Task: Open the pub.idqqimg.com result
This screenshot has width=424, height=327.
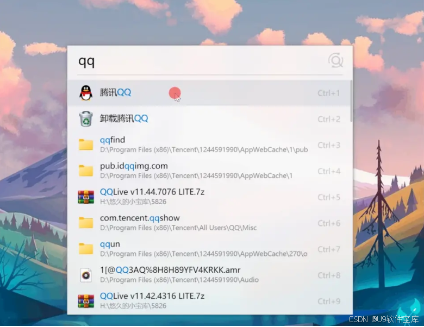Action: click(x=209, y=171)
